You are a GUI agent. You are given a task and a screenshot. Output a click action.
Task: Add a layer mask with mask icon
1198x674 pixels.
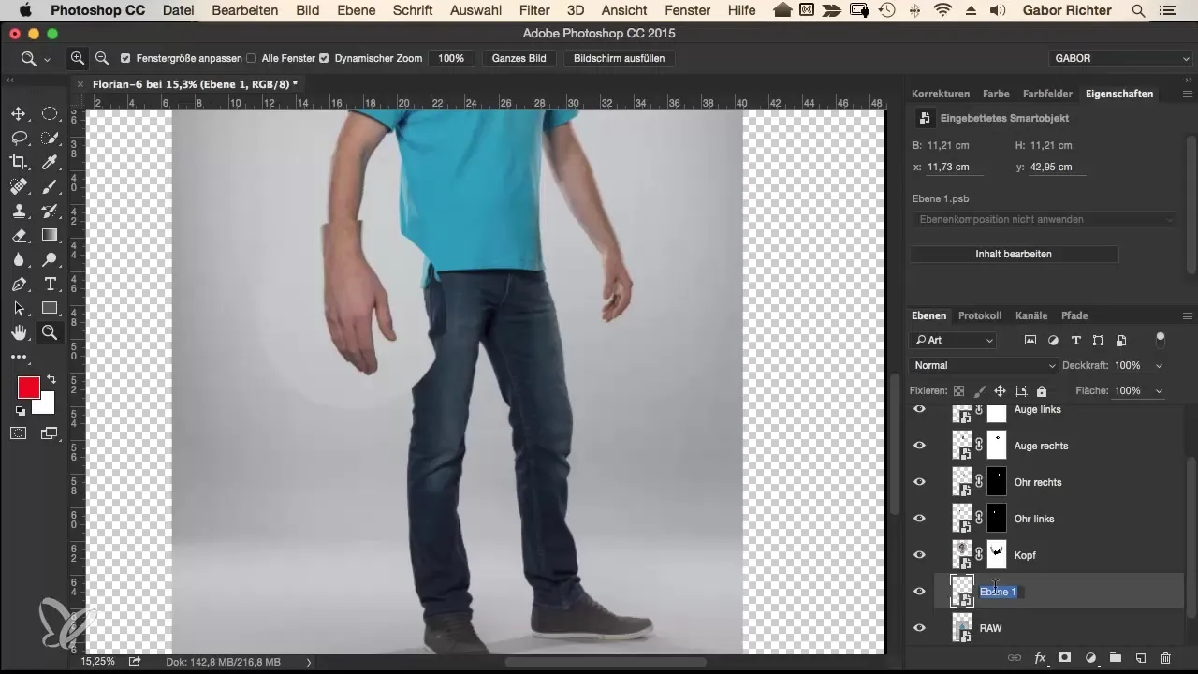(x=1065, y=658)
